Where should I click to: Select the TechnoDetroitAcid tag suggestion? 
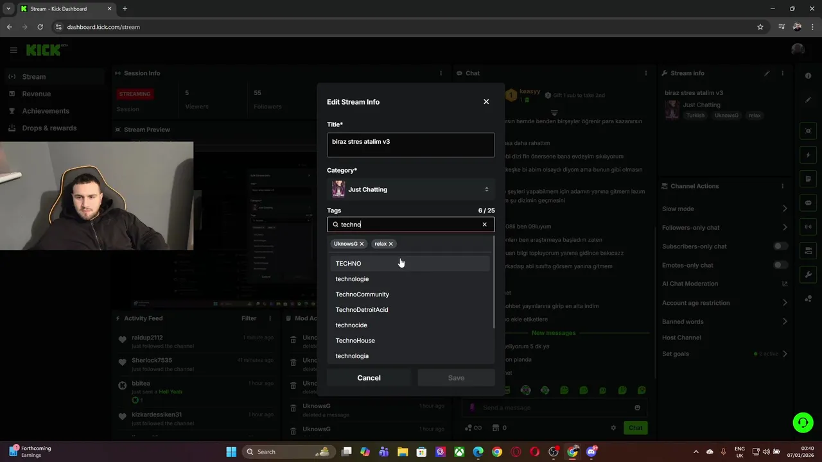click(x=410, y=309)
